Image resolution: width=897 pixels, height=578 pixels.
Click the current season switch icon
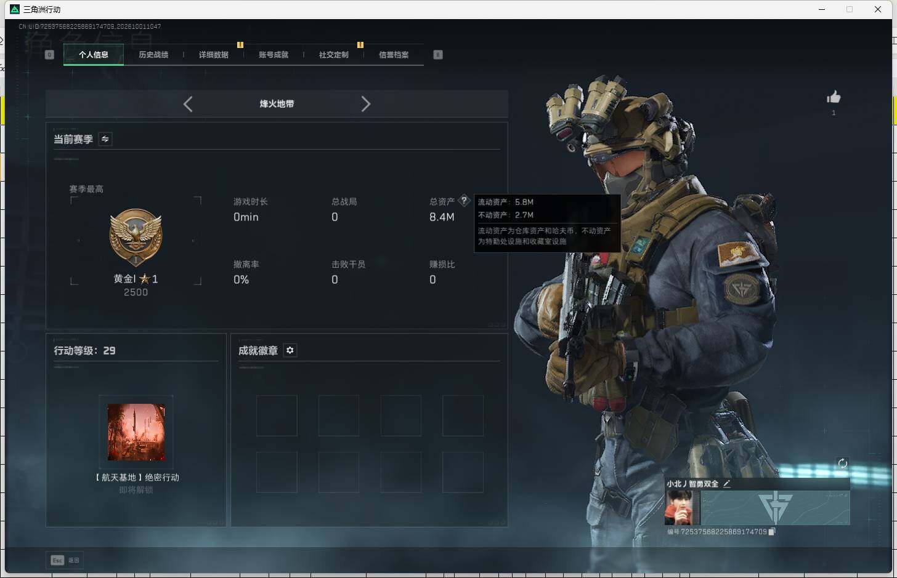pos(105,139)
